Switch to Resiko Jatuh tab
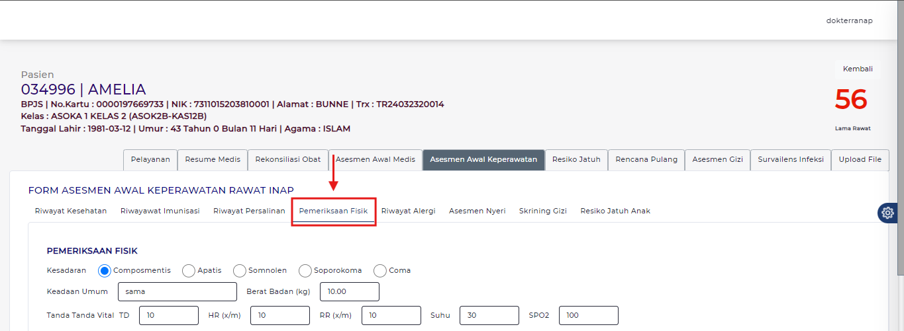 coord(576,160)
